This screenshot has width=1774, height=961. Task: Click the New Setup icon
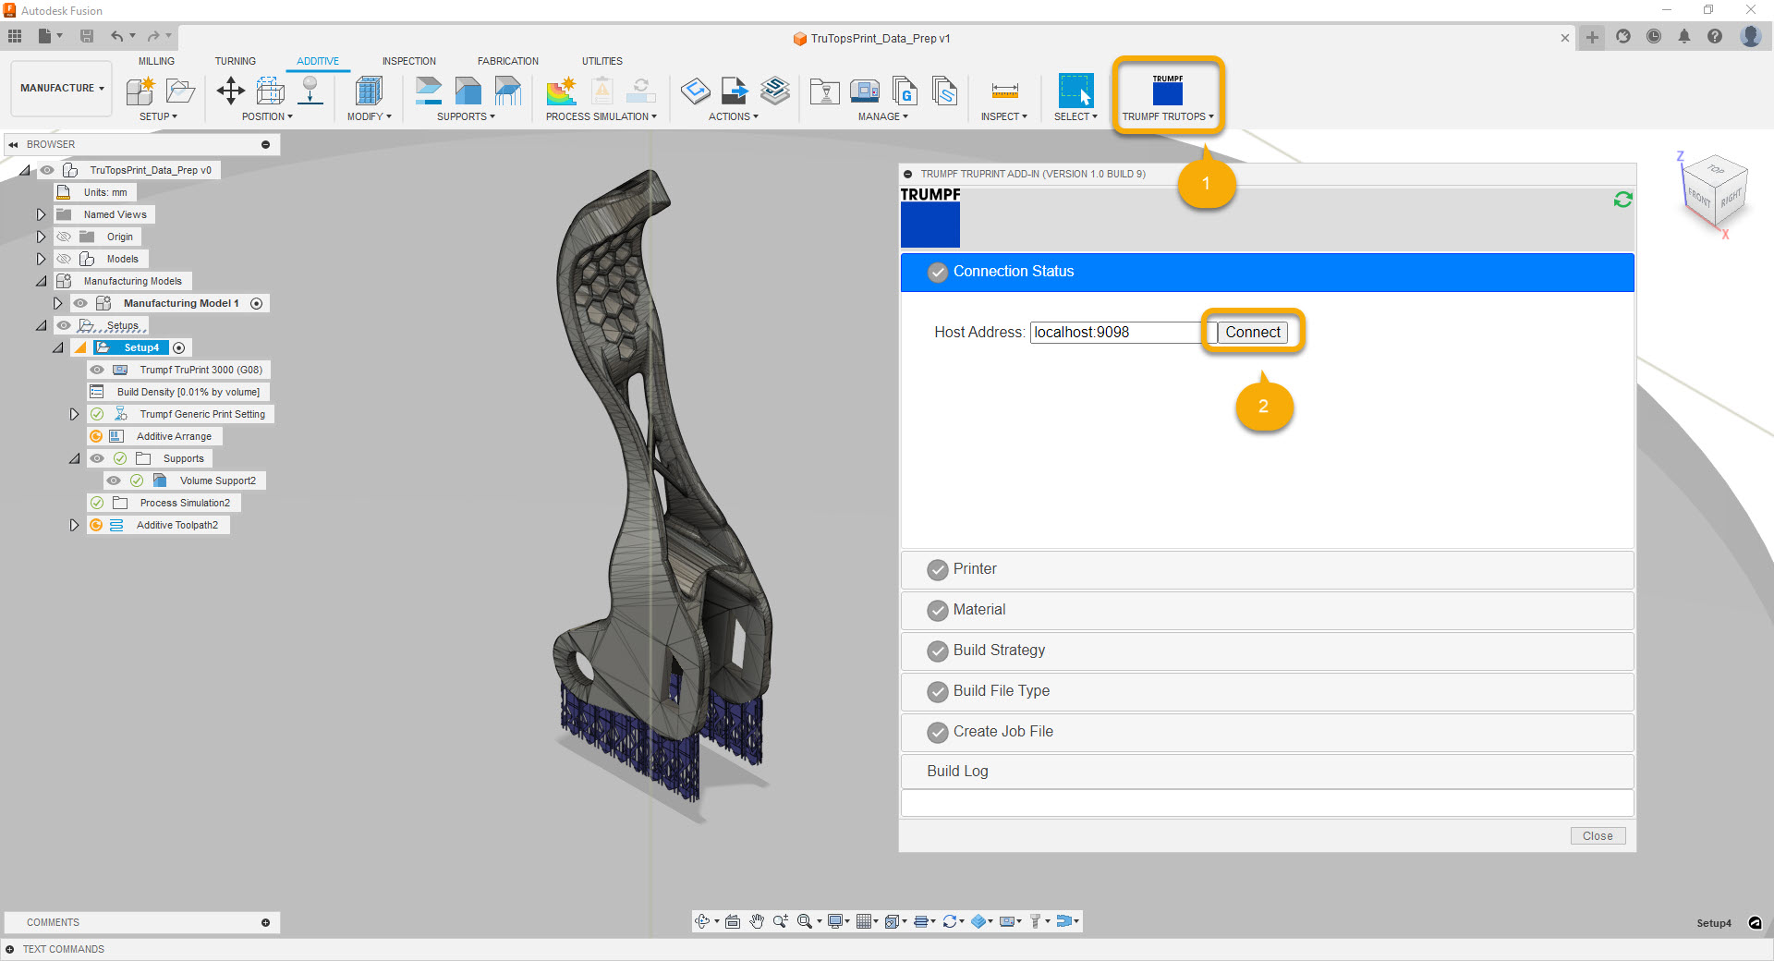(140, 91)
